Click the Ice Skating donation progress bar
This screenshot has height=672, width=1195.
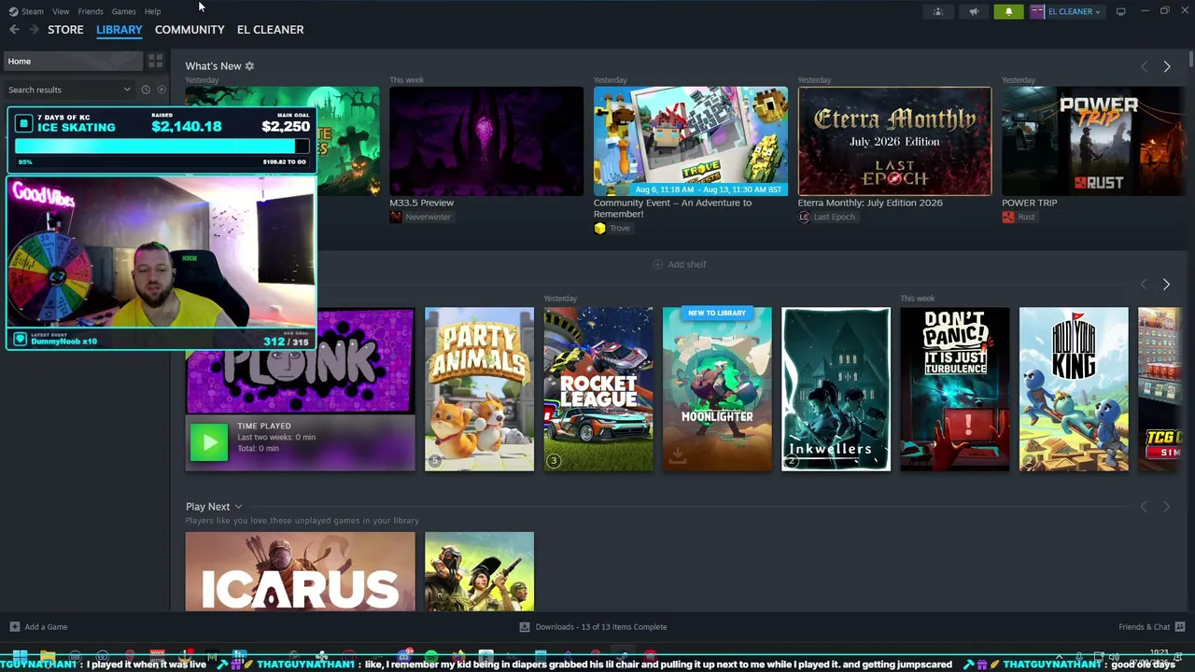click(x=161, y=147)
